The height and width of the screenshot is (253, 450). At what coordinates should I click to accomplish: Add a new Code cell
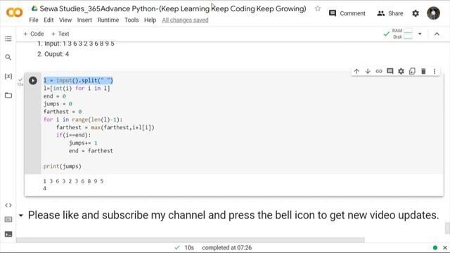[x=34, y=34]
